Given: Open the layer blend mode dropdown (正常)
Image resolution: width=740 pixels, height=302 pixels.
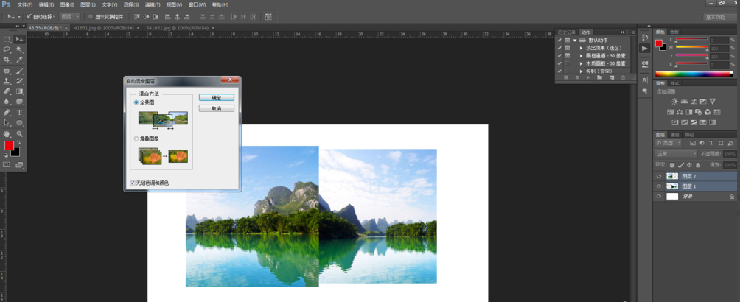Looking at the screenshot, I should (675, 154).
